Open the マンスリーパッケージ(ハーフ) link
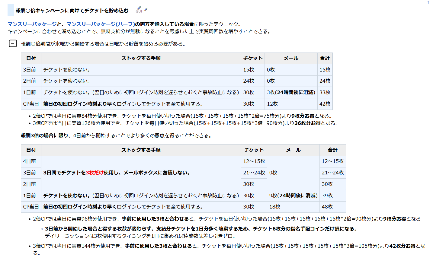Viewport: 430px width, 261px height. tap(101, 24)
